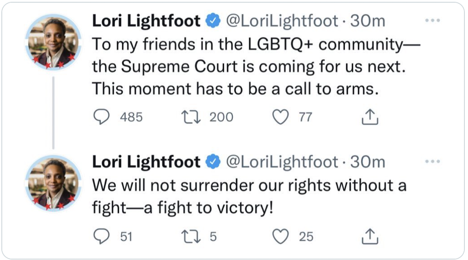Like the tweet with 25 likes

(280, 236)
